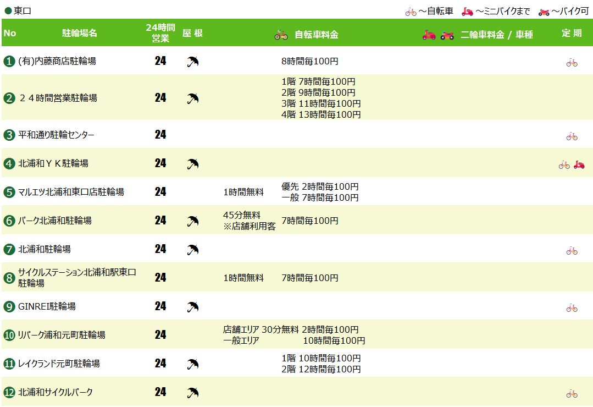
Task: Click パーク北浦和駐輪場 name
Action: point(55,221)
